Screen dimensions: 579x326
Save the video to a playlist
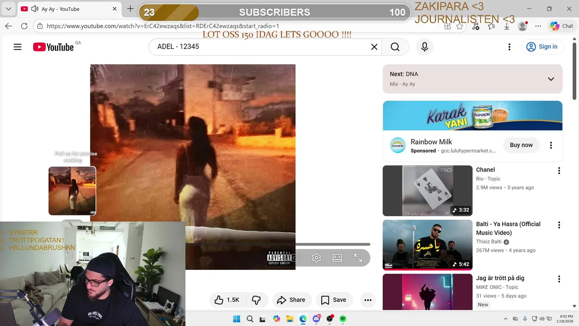(333, 300)
